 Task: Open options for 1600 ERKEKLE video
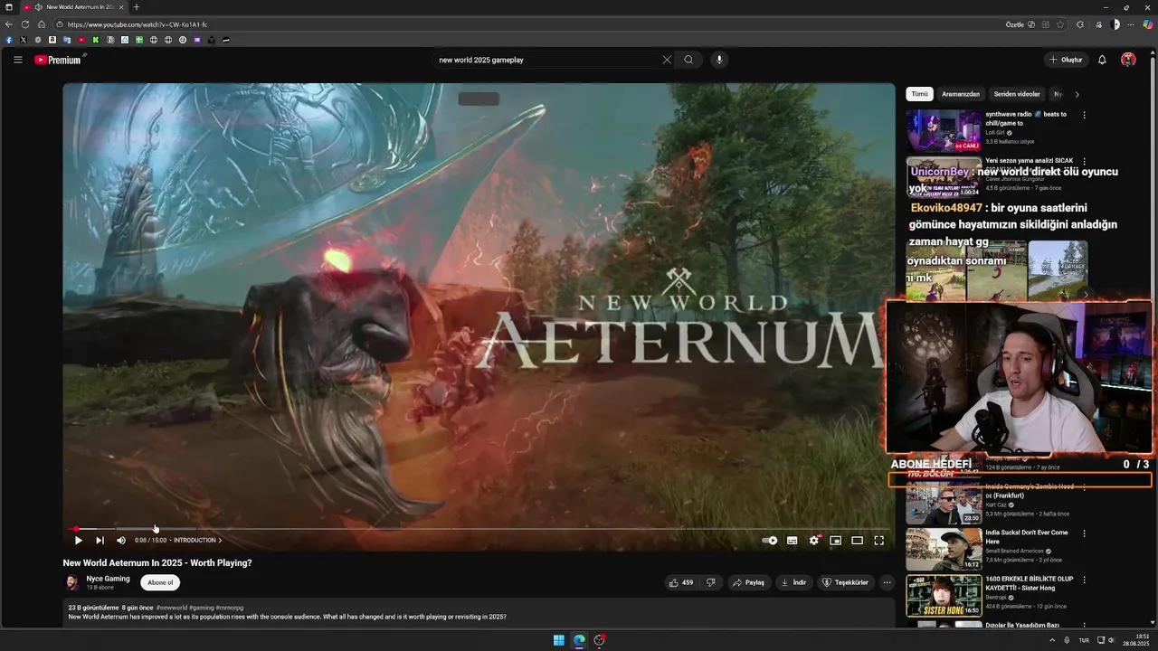point(1084,580)
